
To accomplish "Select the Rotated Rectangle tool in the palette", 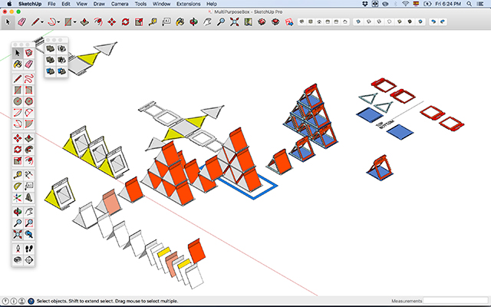I will coord(29,91).
